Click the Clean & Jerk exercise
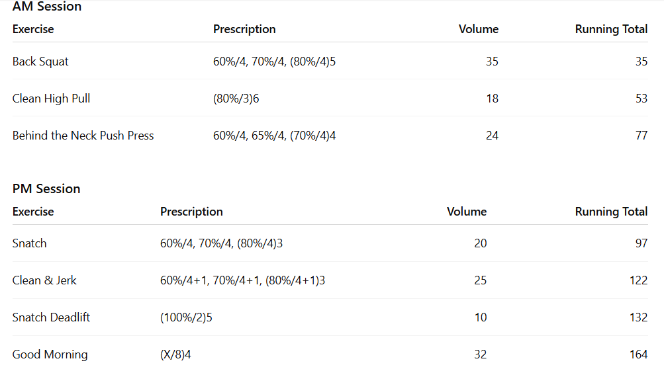 (44, 280)
